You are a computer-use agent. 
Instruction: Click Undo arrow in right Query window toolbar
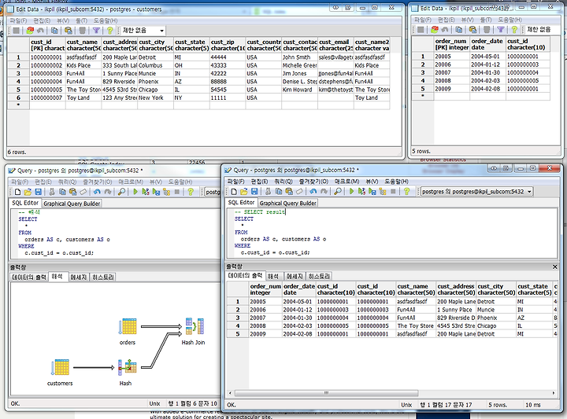coord(313,192)
